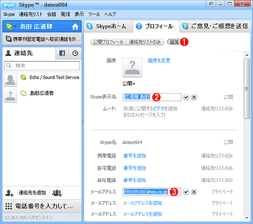Switch to the プロフィール tab
Screen dimensions: 253x224
156,26
